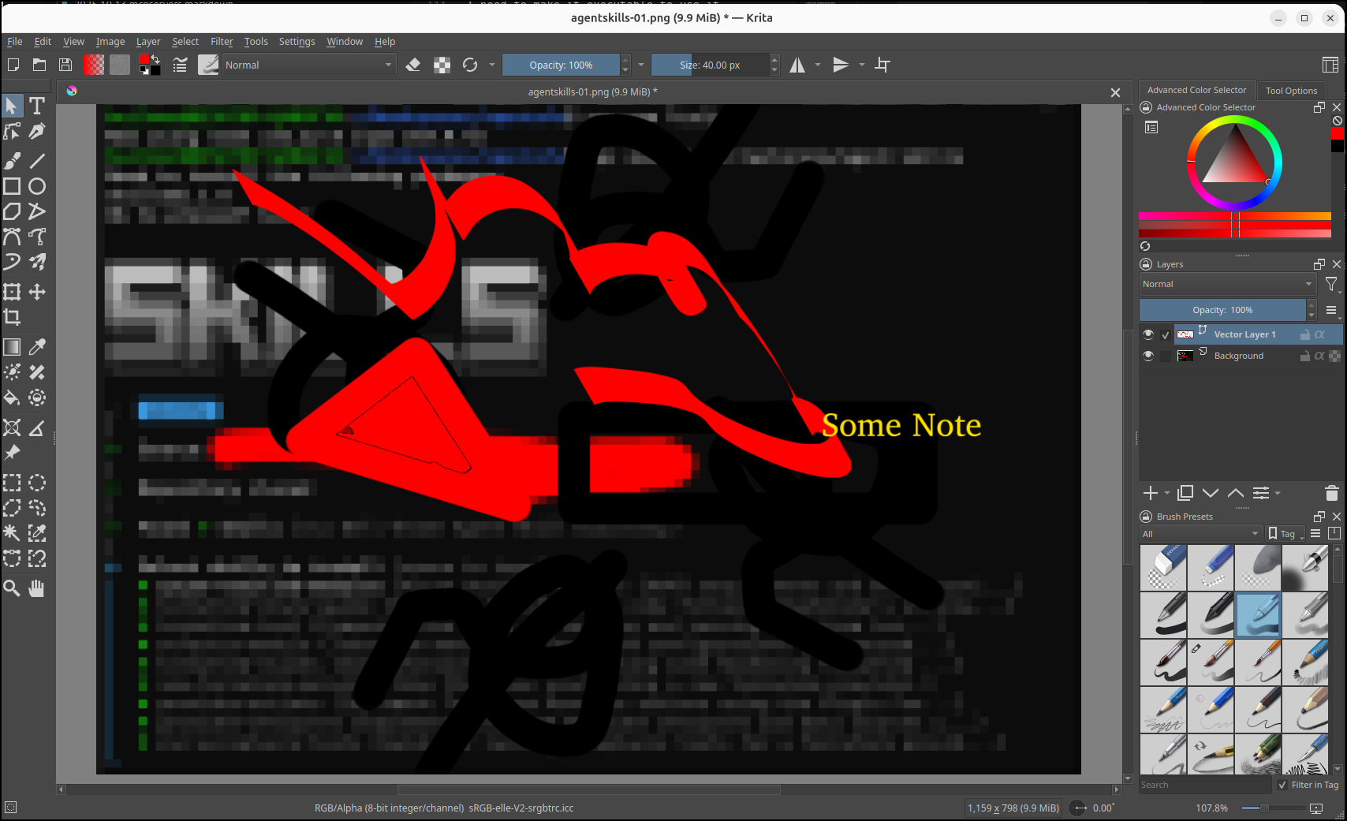Select the Rectangle tool

[12, 186]
